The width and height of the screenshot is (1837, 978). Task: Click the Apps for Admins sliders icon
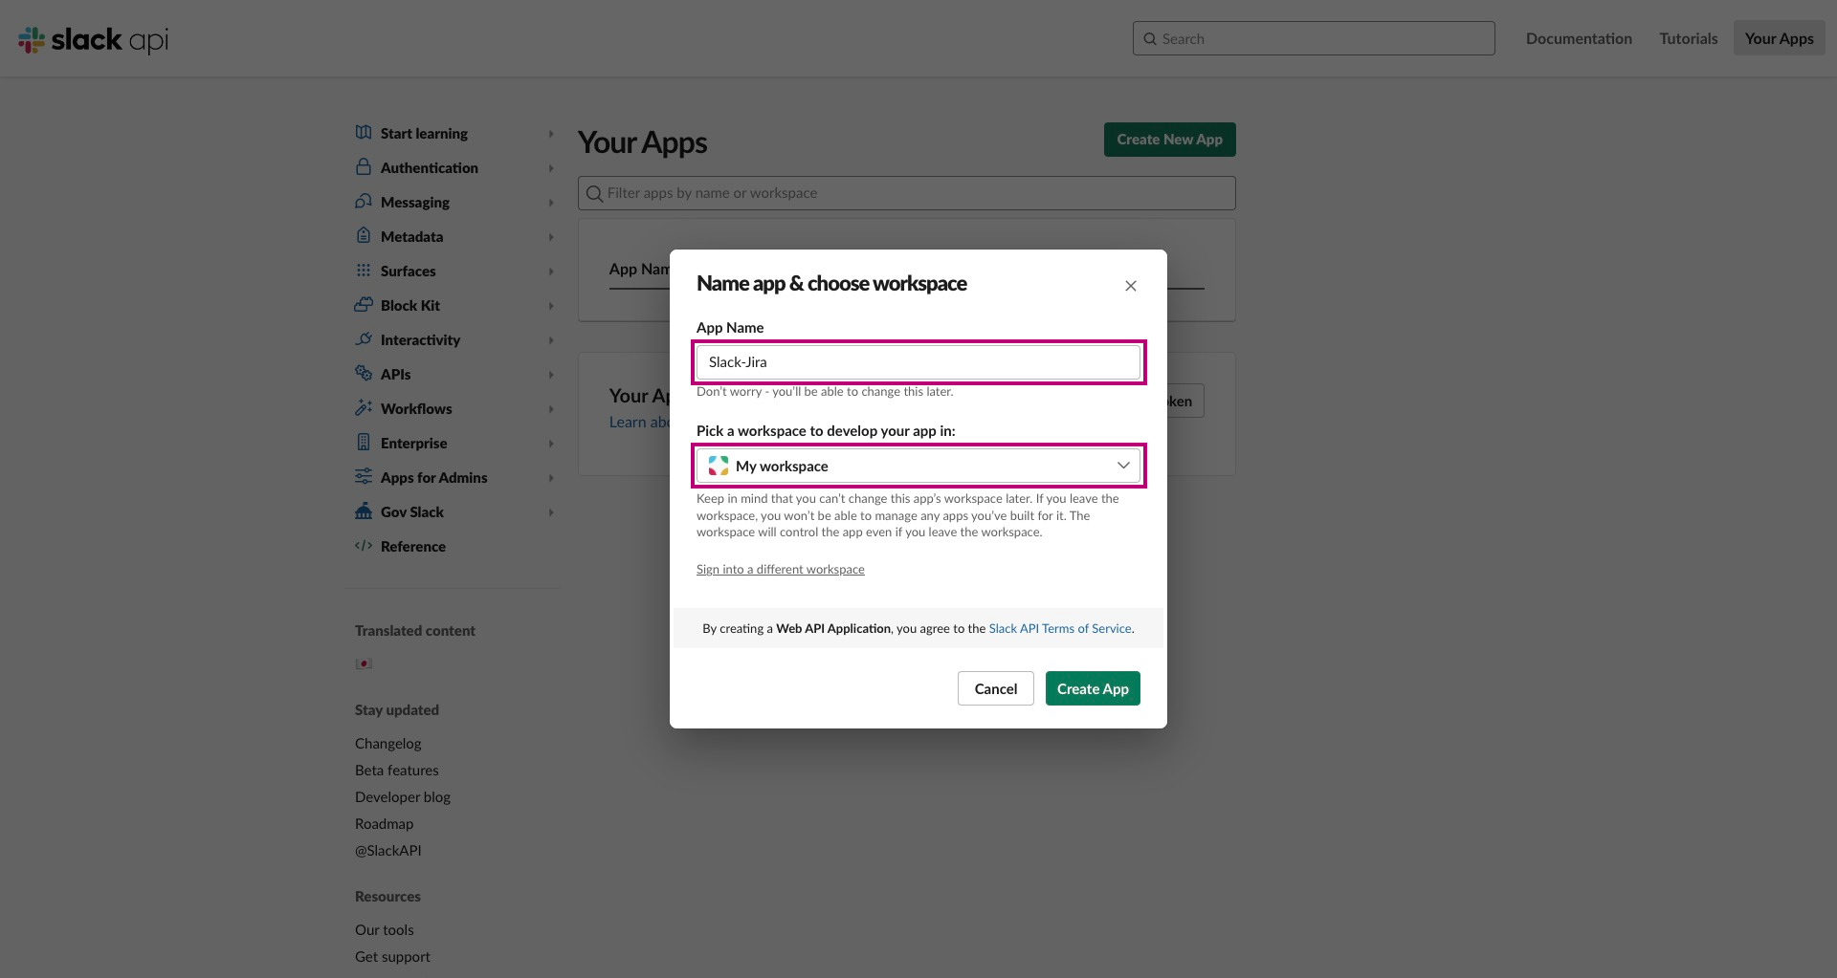pos(364,476)
